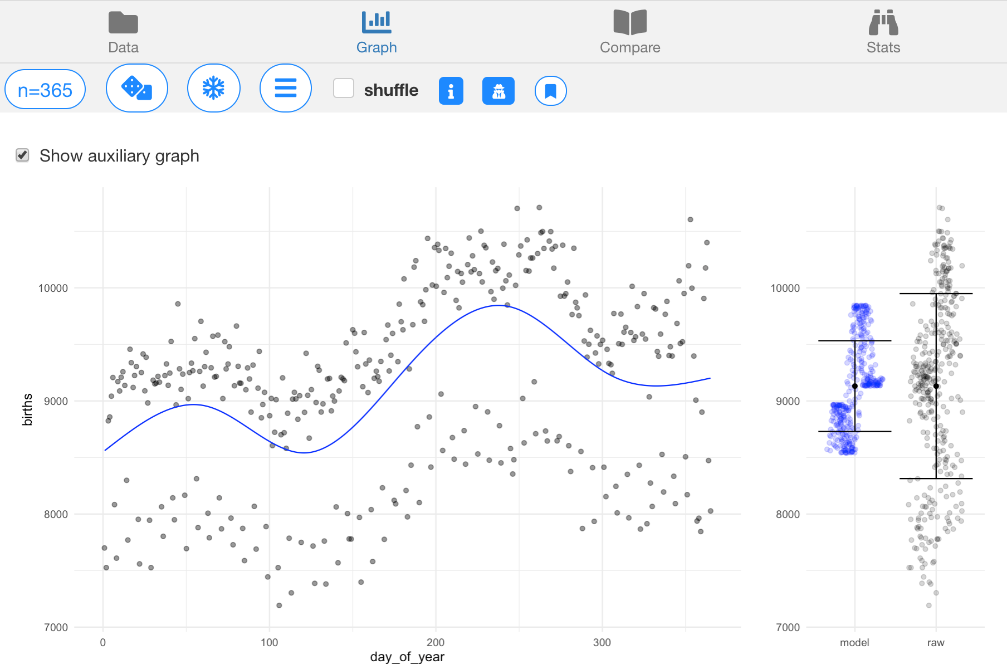
Task: Enable the shuffle checkbox
Action: pyautogui.click(x=344, y=88)
